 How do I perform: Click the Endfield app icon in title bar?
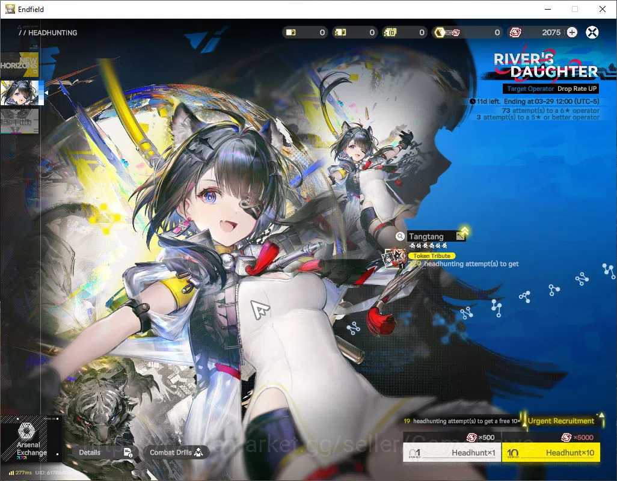pos(10,9)
